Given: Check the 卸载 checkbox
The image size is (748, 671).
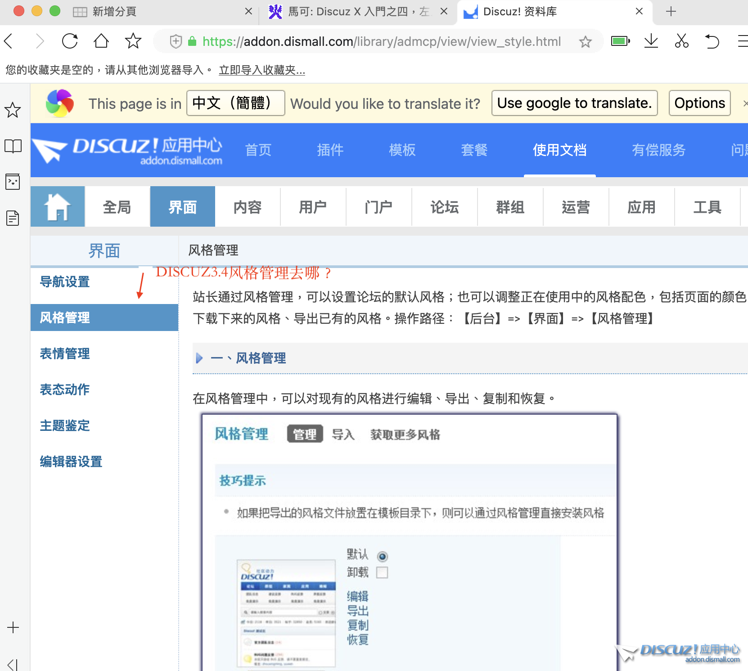Looking at the screenshot, I should pyautogui.click(x=382, y=573).
